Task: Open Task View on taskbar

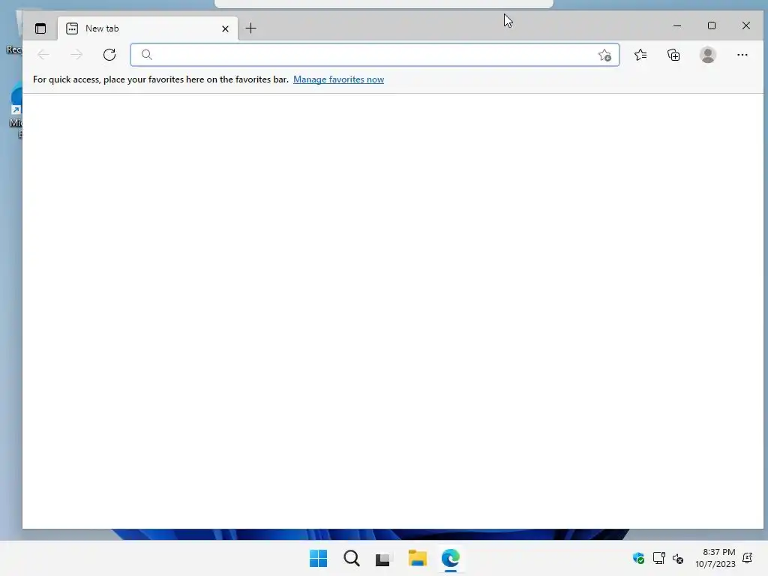Action: (x=385, y=558)
